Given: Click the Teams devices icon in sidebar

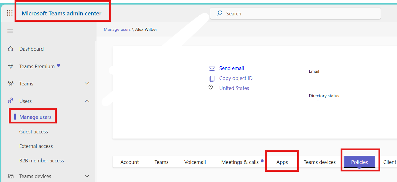Looking at the screenshot, I should pos(11,176).
